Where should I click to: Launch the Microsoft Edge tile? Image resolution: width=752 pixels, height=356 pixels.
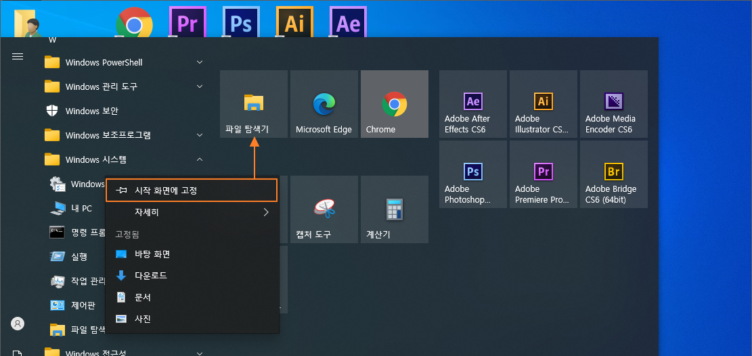pos(324,104)
